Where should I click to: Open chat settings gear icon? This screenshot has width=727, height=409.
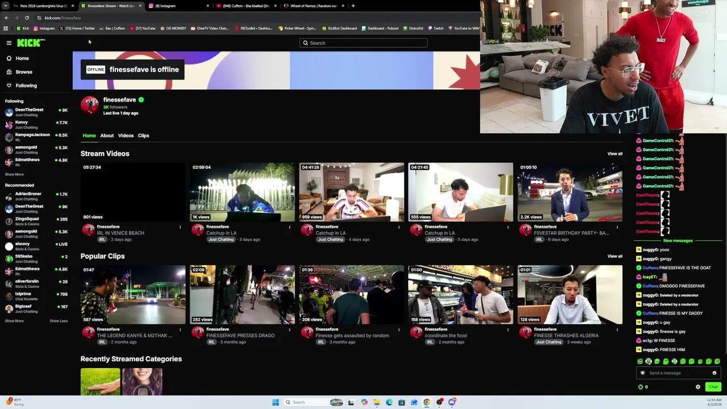[x=698, y=387]
